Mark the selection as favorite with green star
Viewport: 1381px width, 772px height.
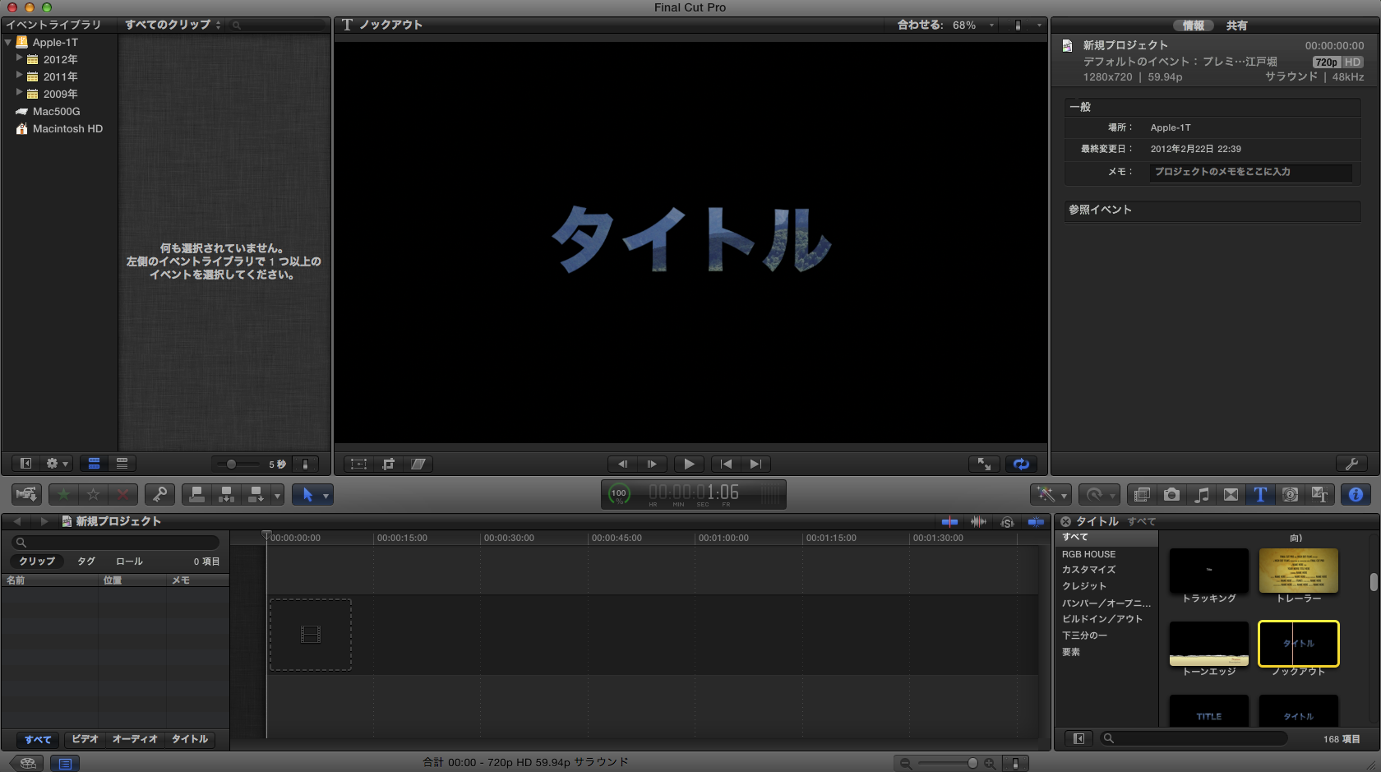pos(64,494)
